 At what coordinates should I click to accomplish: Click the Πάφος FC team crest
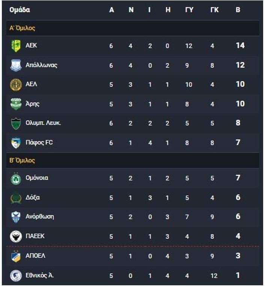click(x=16, y=143)
